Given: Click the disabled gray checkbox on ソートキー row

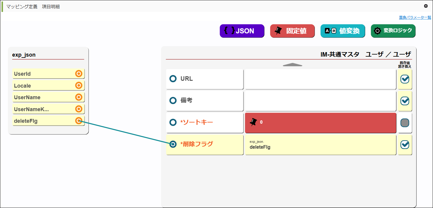Looking at the screenshot, I should coord(405,123).
